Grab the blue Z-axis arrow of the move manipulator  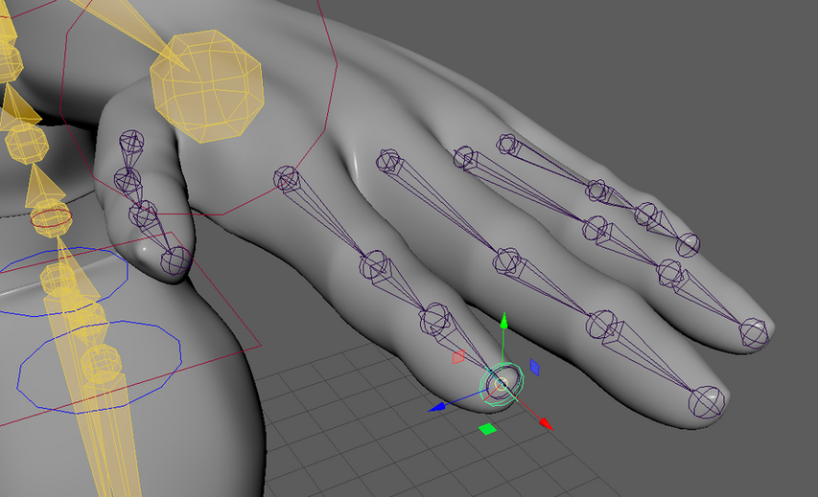coord(436,407)
